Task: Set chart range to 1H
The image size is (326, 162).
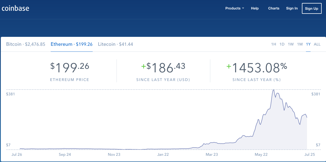Action: tap(274, 44)
